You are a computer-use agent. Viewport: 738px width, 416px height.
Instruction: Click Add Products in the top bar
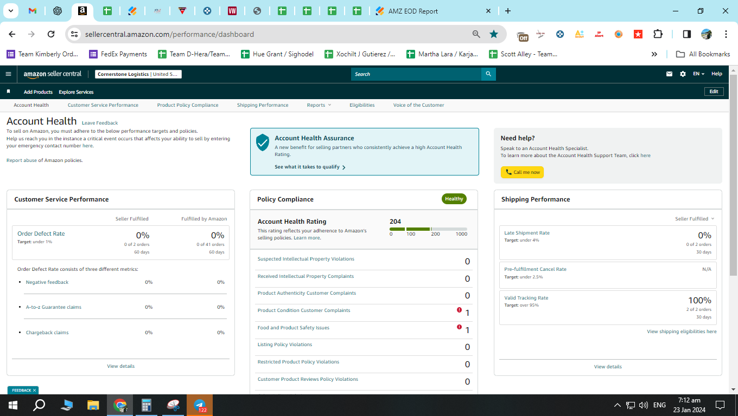click(38, 92)
